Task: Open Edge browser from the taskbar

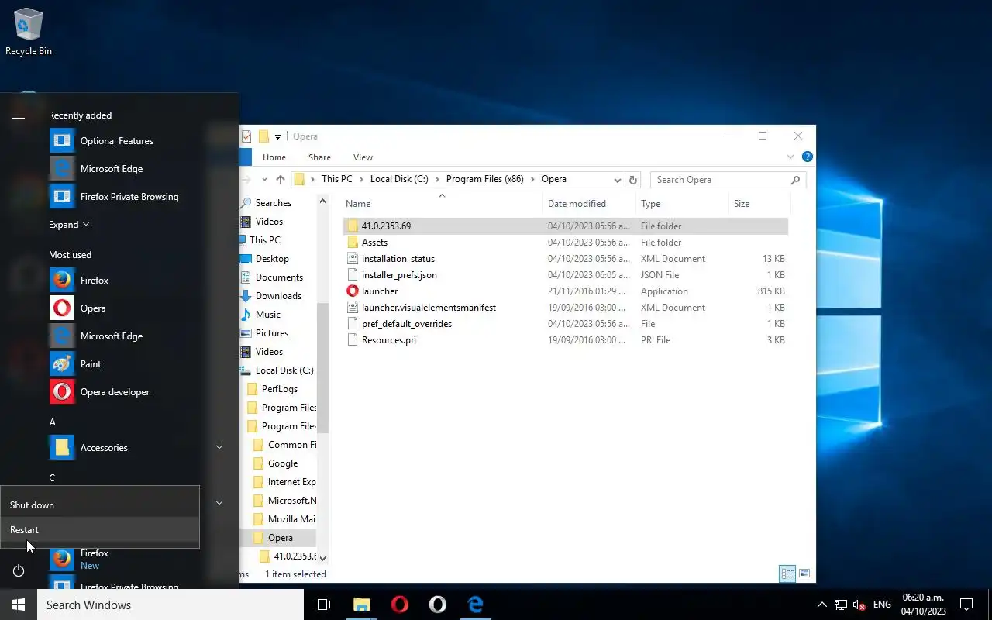Action: click(475, 604)
